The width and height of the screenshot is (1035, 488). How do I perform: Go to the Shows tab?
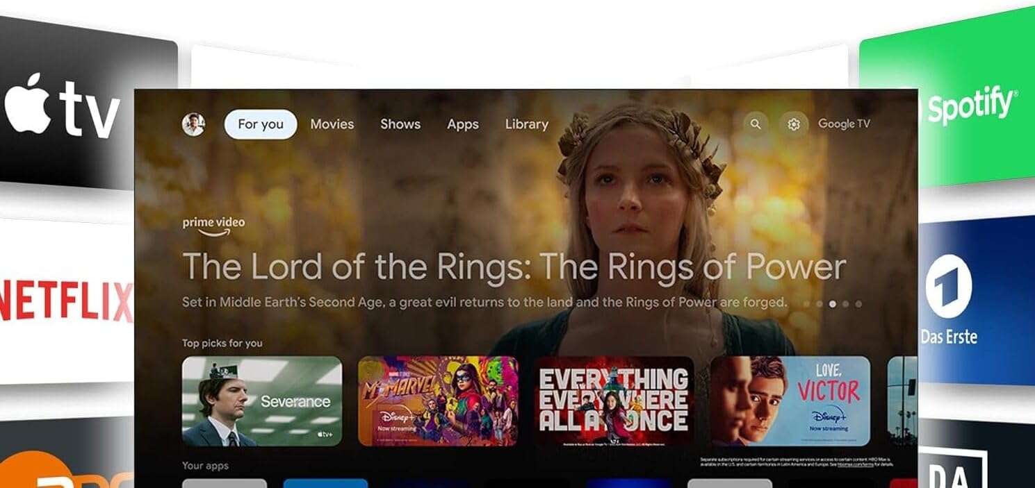click(x=400, y=124)
